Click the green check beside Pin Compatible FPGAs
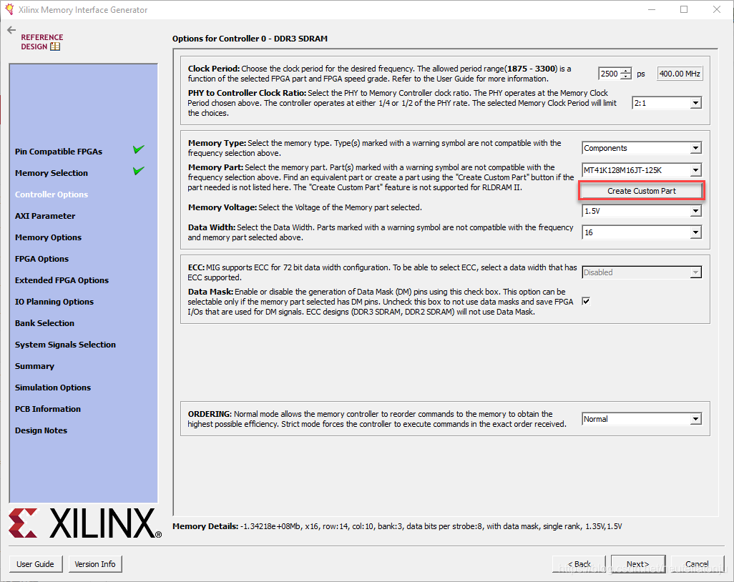734x582 pixels. [139, 149]
